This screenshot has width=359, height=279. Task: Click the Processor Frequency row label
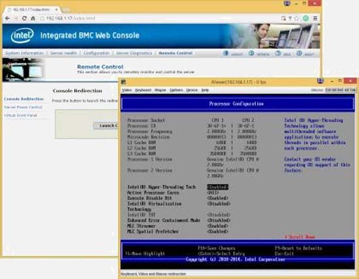[x=149, y=132]
